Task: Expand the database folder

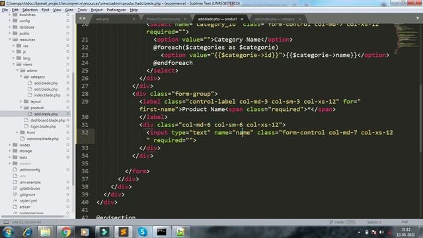Action: 10,27
